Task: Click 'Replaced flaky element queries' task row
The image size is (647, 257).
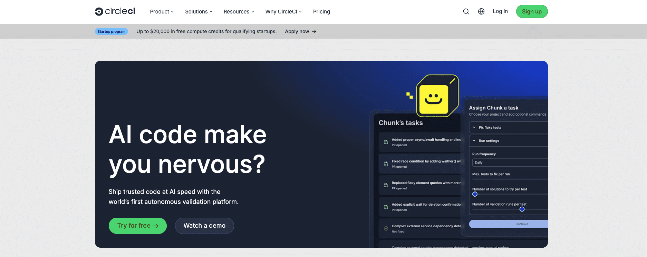Action: tap(420, 185)
